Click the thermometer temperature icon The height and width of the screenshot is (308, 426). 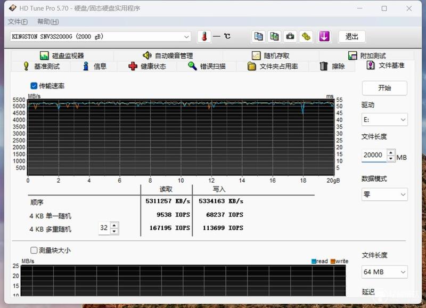tap(204, 36)
